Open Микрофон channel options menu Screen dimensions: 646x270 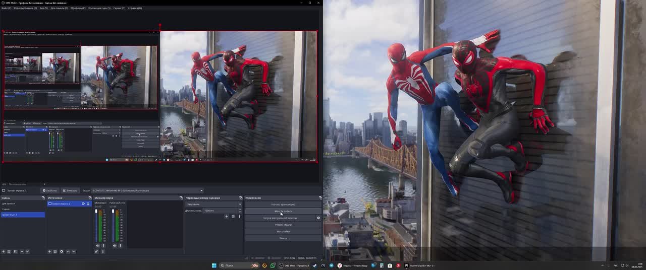103,245
